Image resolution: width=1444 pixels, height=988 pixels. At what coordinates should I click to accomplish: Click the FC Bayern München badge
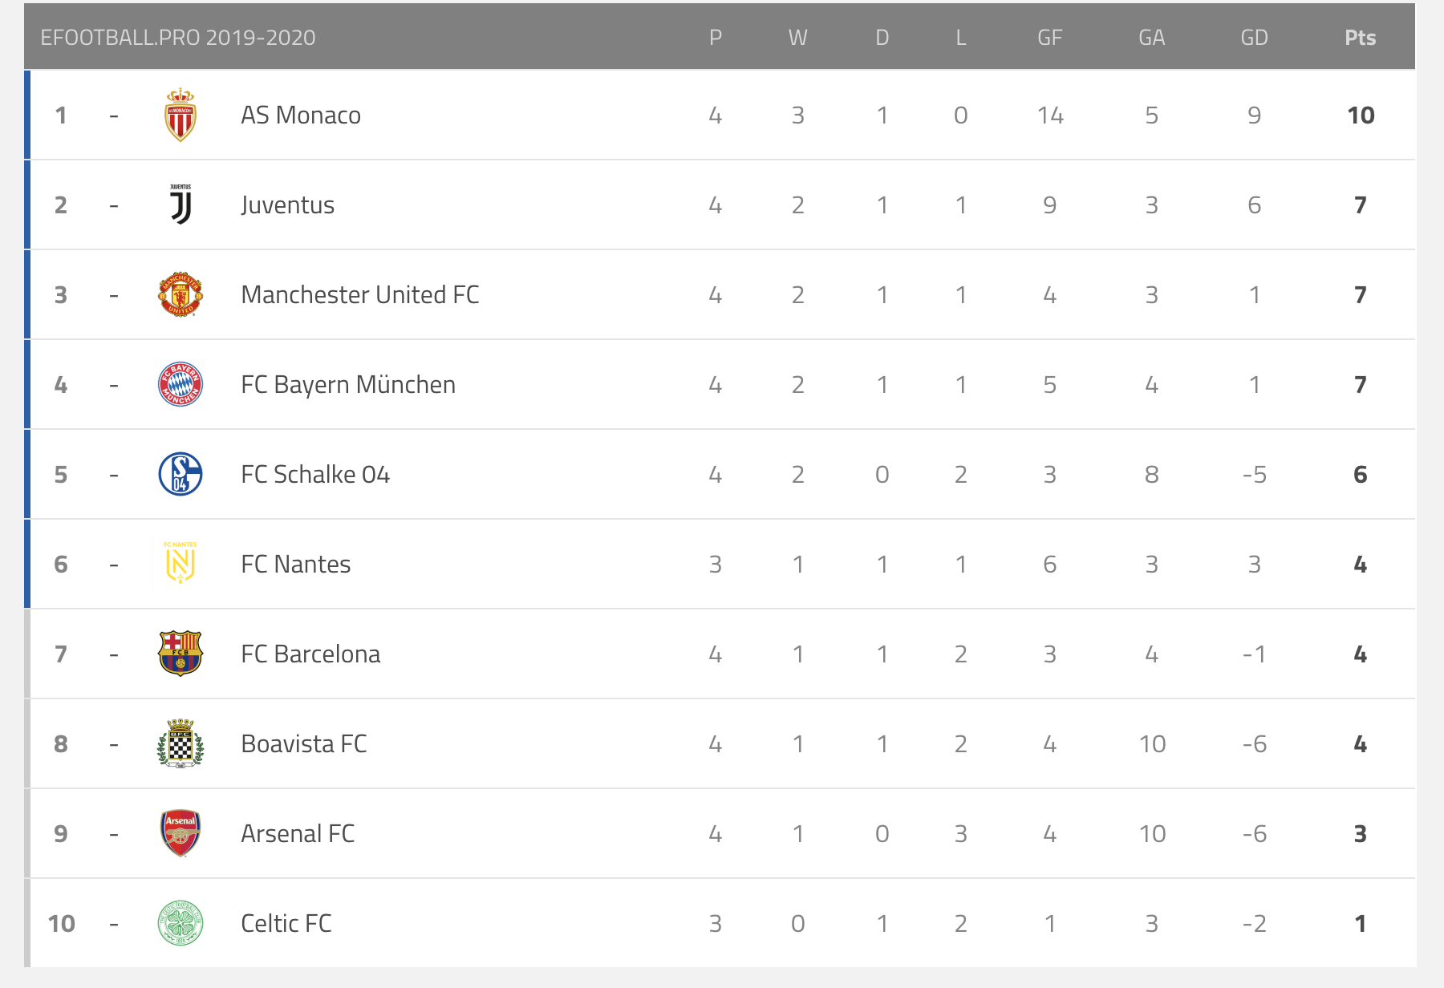tap(180, 385)
